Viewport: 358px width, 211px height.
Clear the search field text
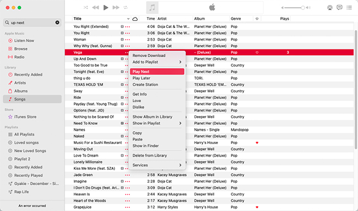(x=57, y=23)
